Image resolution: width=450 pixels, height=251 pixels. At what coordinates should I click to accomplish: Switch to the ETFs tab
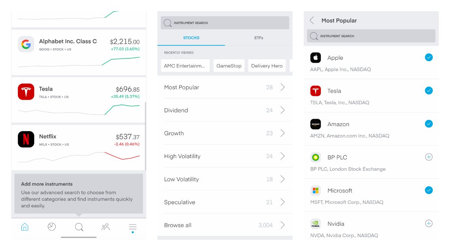(x=259, y=38)
